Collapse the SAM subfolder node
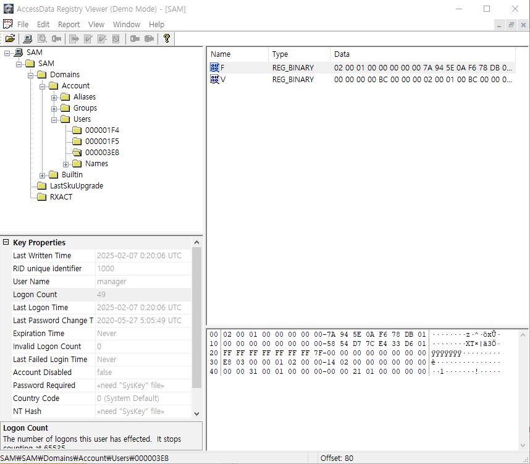 click(19, 64)
